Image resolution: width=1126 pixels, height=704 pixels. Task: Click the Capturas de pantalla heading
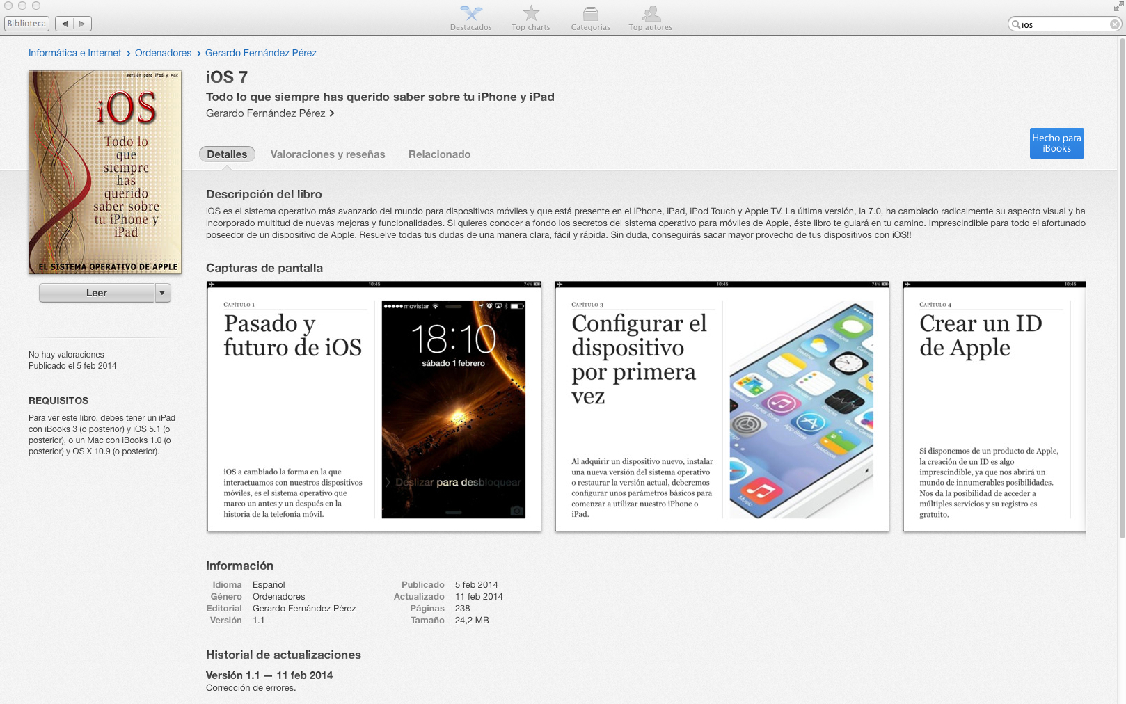264,268
